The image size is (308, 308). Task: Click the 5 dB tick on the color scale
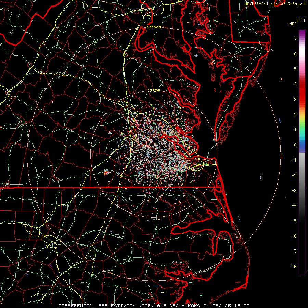point(295,69)
